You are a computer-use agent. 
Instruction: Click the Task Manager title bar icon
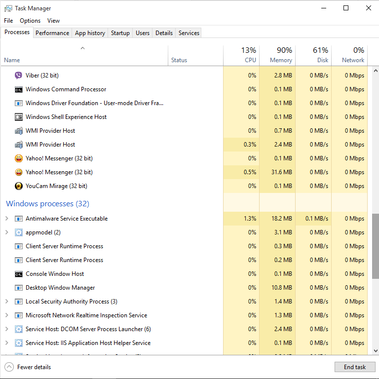coord(8,8)
